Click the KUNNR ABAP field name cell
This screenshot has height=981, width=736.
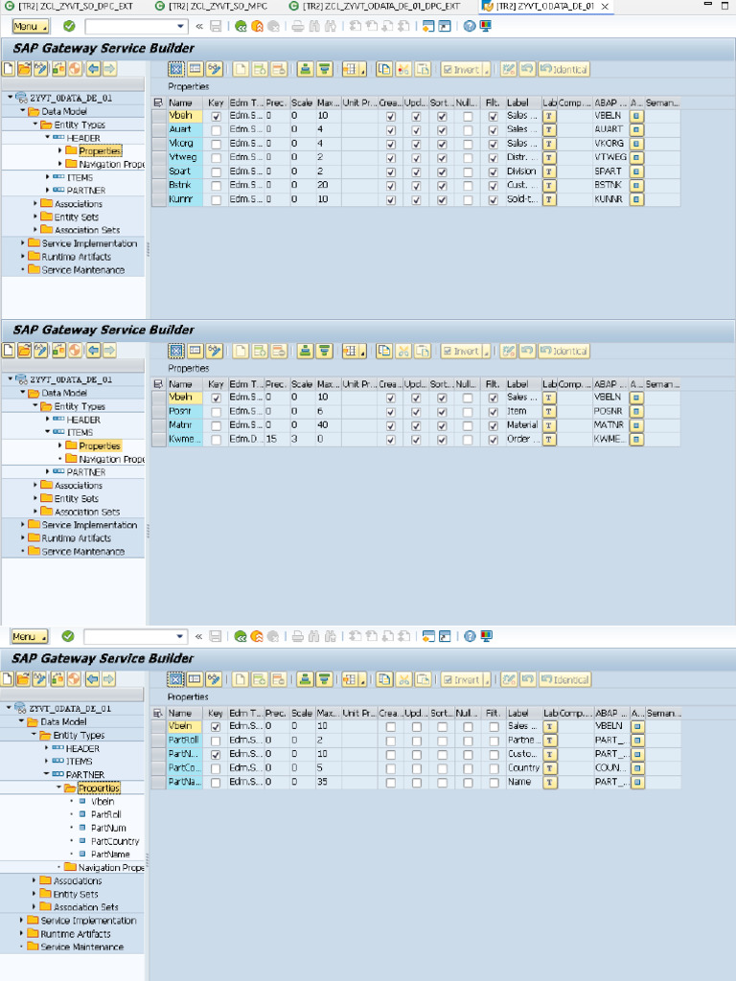(x=610, y=199)
